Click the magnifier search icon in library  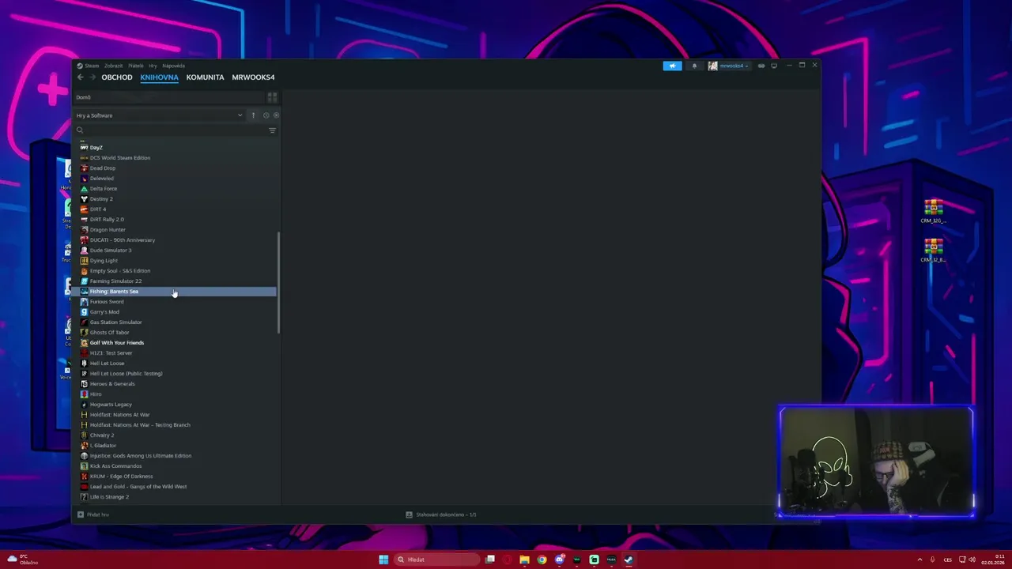point(80,130)
